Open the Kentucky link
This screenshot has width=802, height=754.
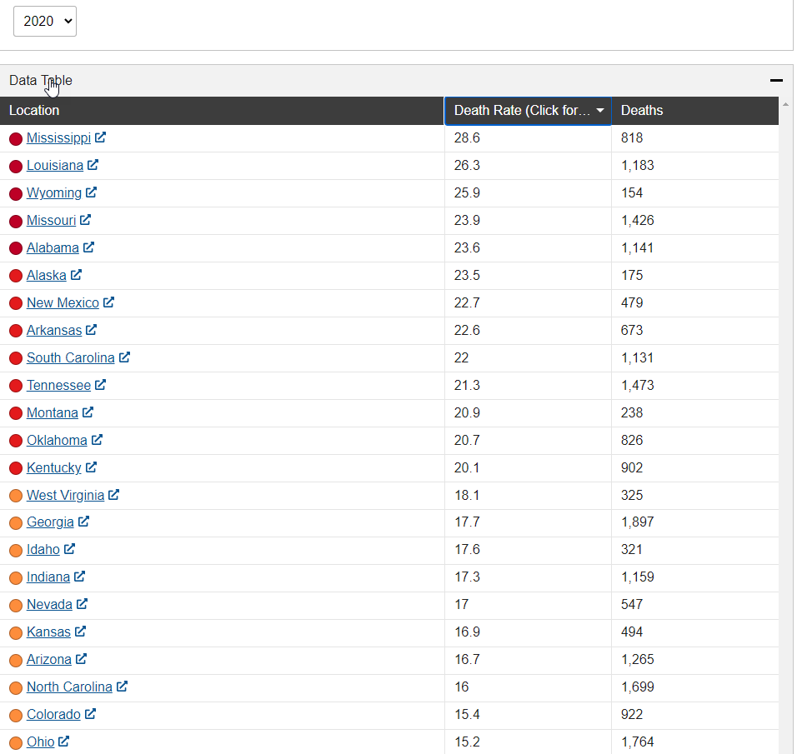[53, 467]
